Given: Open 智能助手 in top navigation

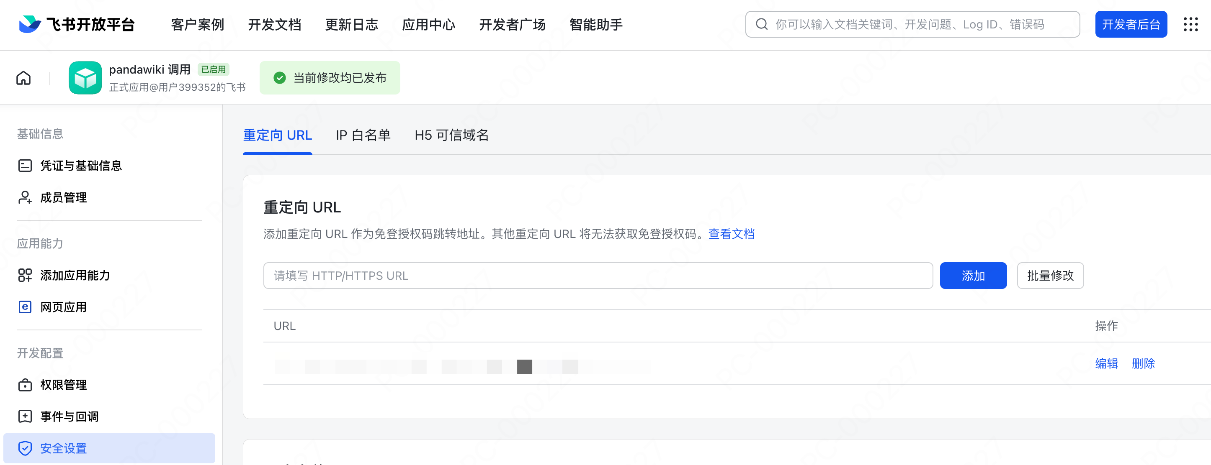Looking at the screenshot, I should pyautogui.click(x=596, y=24).
